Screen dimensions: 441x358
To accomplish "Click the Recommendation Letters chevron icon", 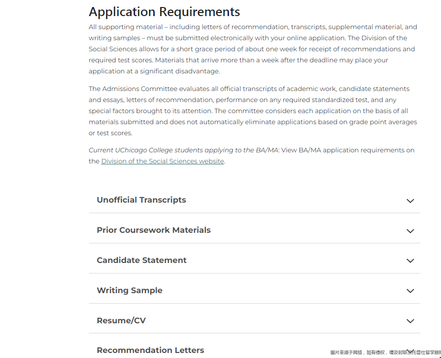I will tap(410, 350).
